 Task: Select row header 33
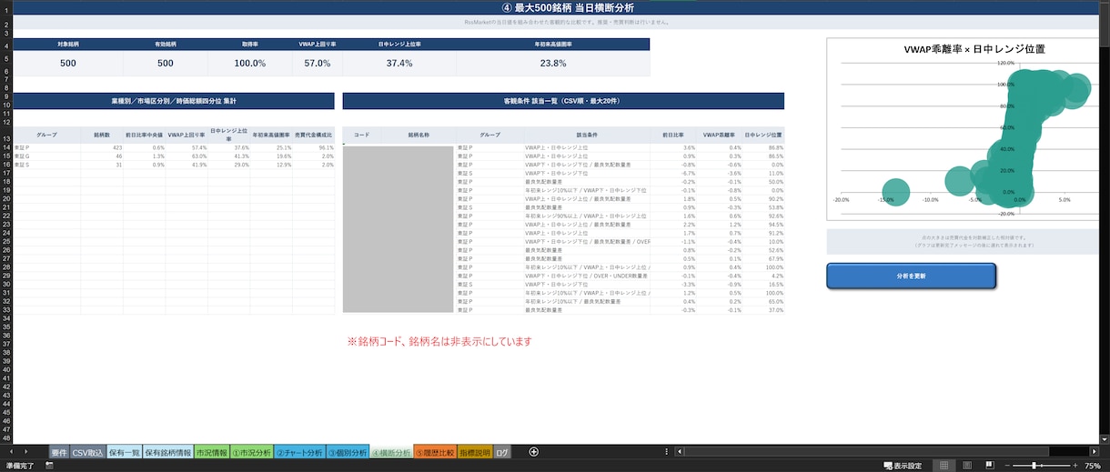click(6, 310)
